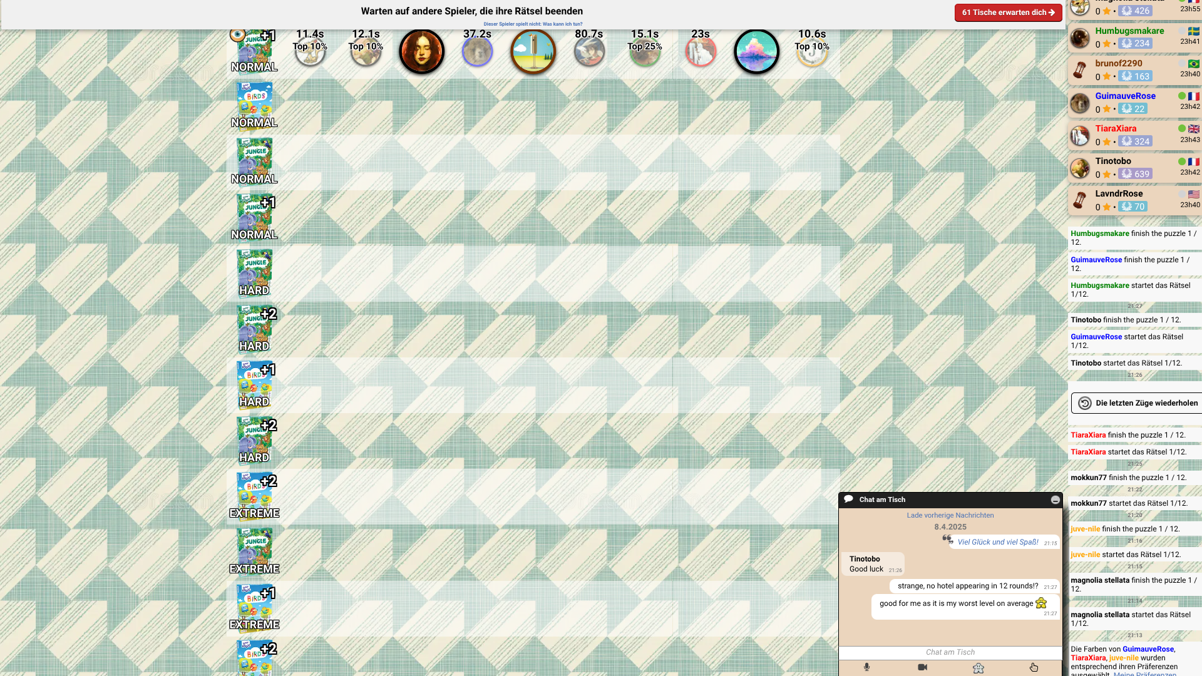Click the 61 Tische erwarten dich button
The height and width of the screenshot is (676, 1202).
click(x=1008, y=13)
